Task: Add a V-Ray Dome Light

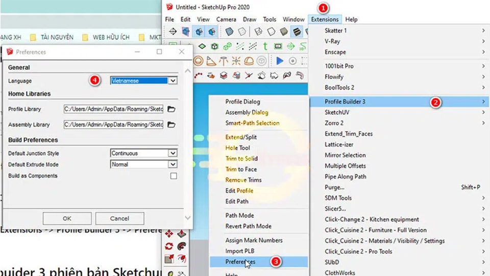Action: [249, 61]
